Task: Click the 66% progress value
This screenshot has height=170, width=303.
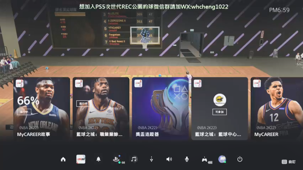Action: point(28,100)
